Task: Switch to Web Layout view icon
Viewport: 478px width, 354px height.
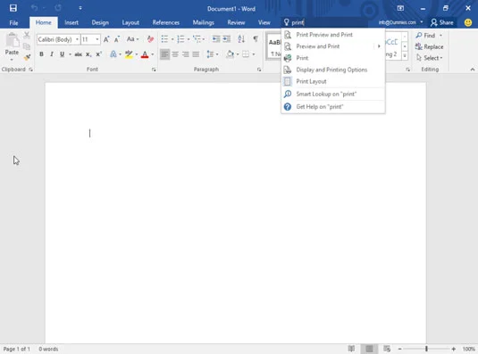Action: pyautogui.click(x=387, y=349)
